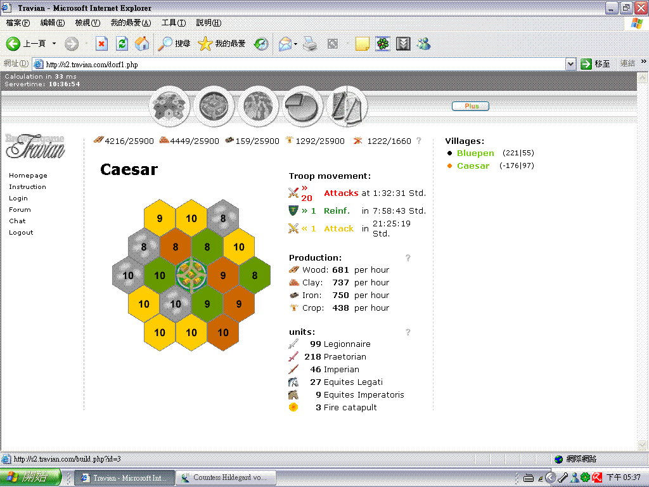Open the Forum sidebar link

(x=20, y=209)
